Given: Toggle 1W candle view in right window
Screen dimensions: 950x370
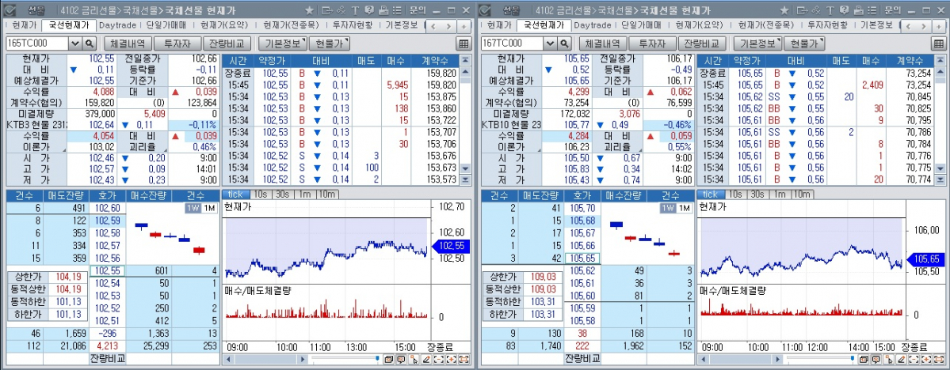Looking at the screenshot, I should click(667, 207).
